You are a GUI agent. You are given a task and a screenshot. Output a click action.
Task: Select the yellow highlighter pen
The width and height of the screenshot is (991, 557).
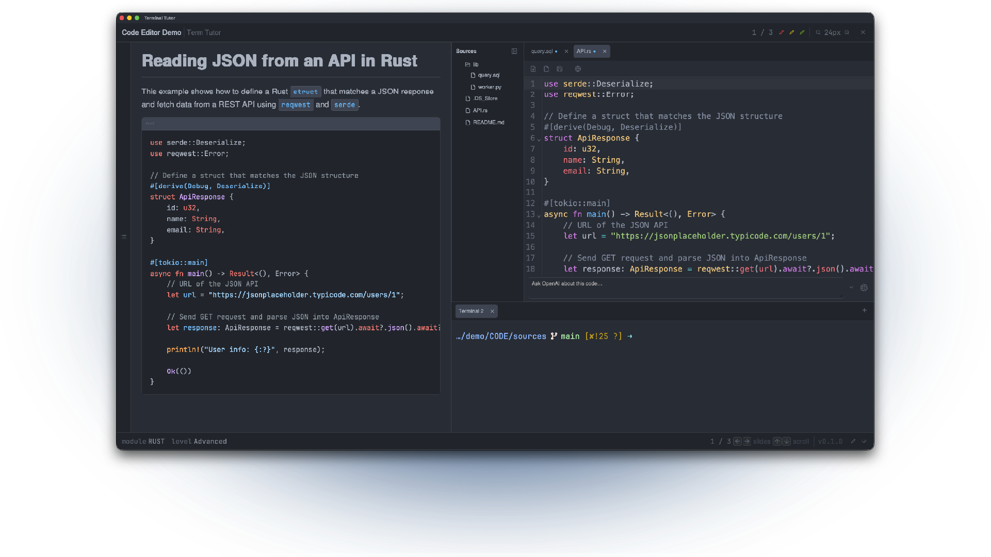coord(792,32)
